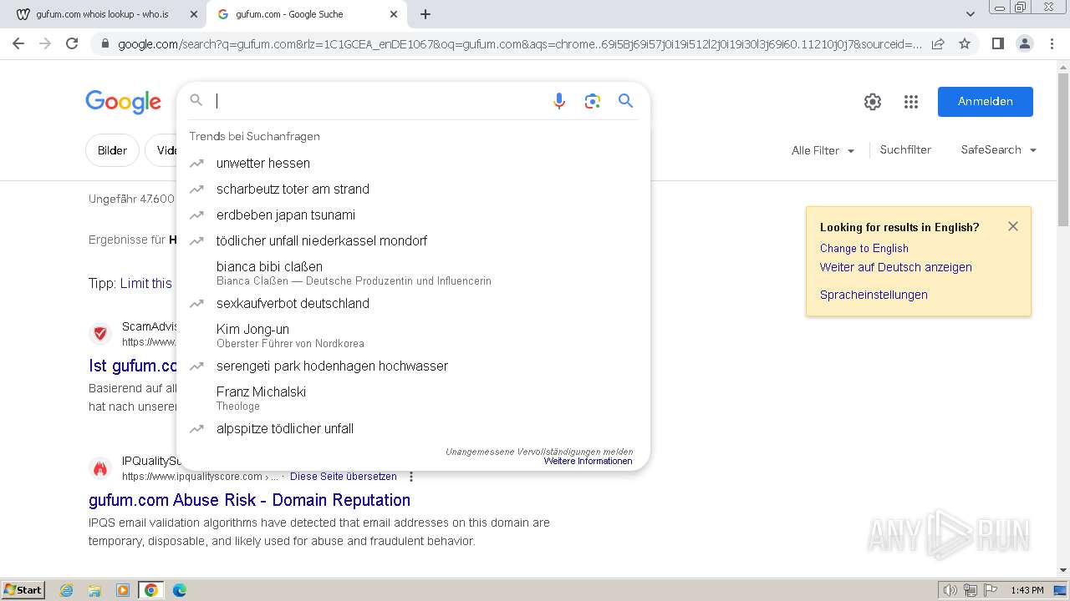
Task: Click Change to English link
Action: 864,248
